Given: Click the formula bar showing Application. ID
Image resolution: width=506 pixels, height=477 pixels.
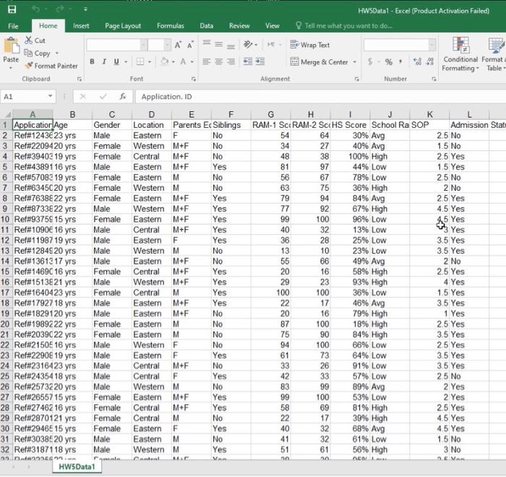Looking at the screenshot, I should [320, 97].
